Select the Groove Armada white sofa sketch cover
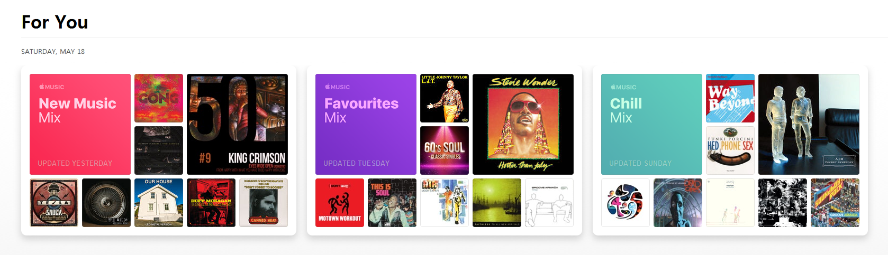 tap(549, 203)
